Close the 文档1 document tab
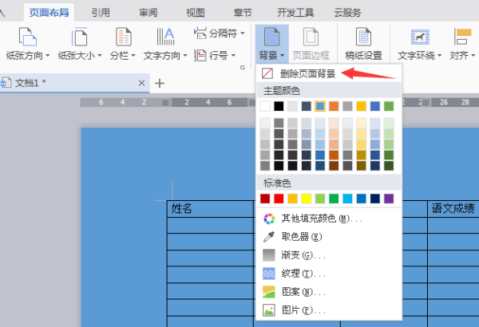 pyautogui.click(x=142, y=83)
